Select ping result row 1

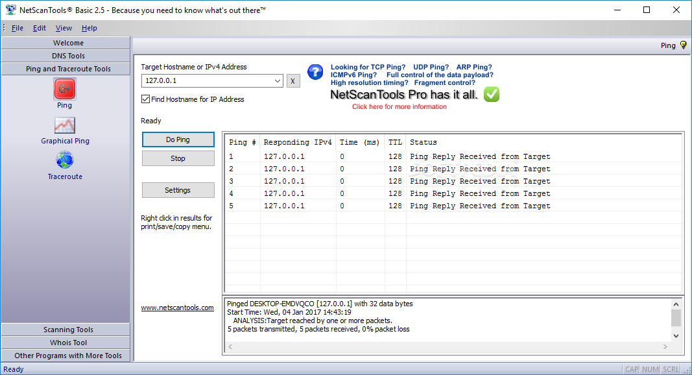pos(453,156)
